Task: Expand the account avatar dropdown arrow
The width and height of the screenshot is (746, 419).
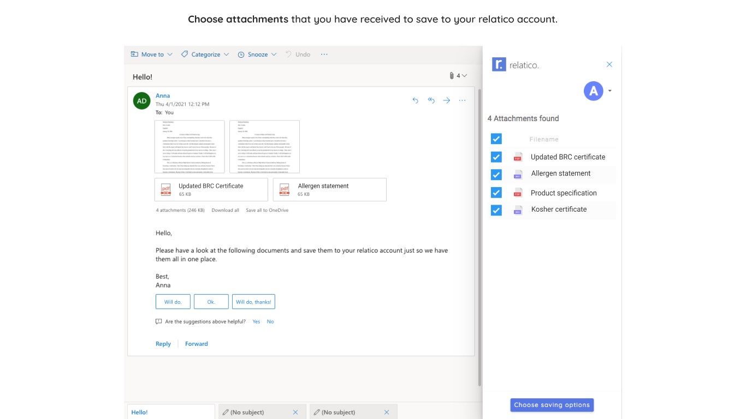Action: [609, 91]
